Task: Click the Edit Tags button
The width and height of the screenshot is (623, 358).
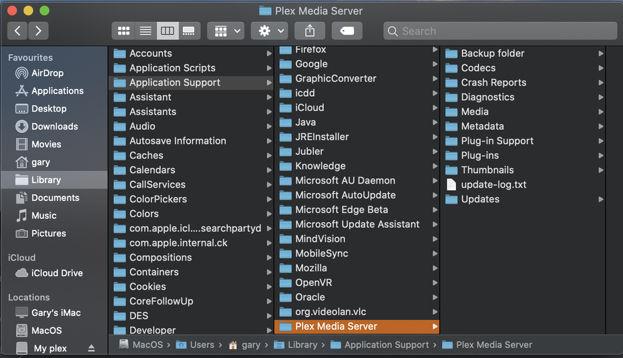Action: pos(347,31)
